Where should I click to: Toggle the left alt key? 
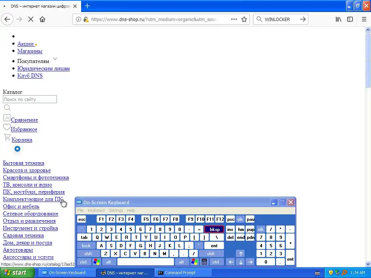pyautogui.click(x=109, y=262)
